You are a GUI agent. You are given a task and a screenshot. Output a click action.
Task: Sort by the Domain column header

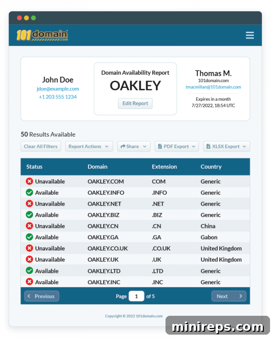click(x=97, y=167)
